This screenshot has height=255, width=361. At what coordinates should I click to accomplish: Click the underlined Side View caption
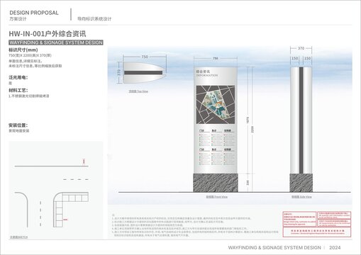pos(301,196)
